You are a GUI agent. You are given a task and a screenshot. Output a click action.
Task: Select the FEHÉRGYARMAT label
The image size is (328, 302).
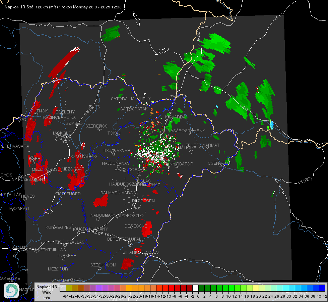pyautogui.click(x=202, y=145)
